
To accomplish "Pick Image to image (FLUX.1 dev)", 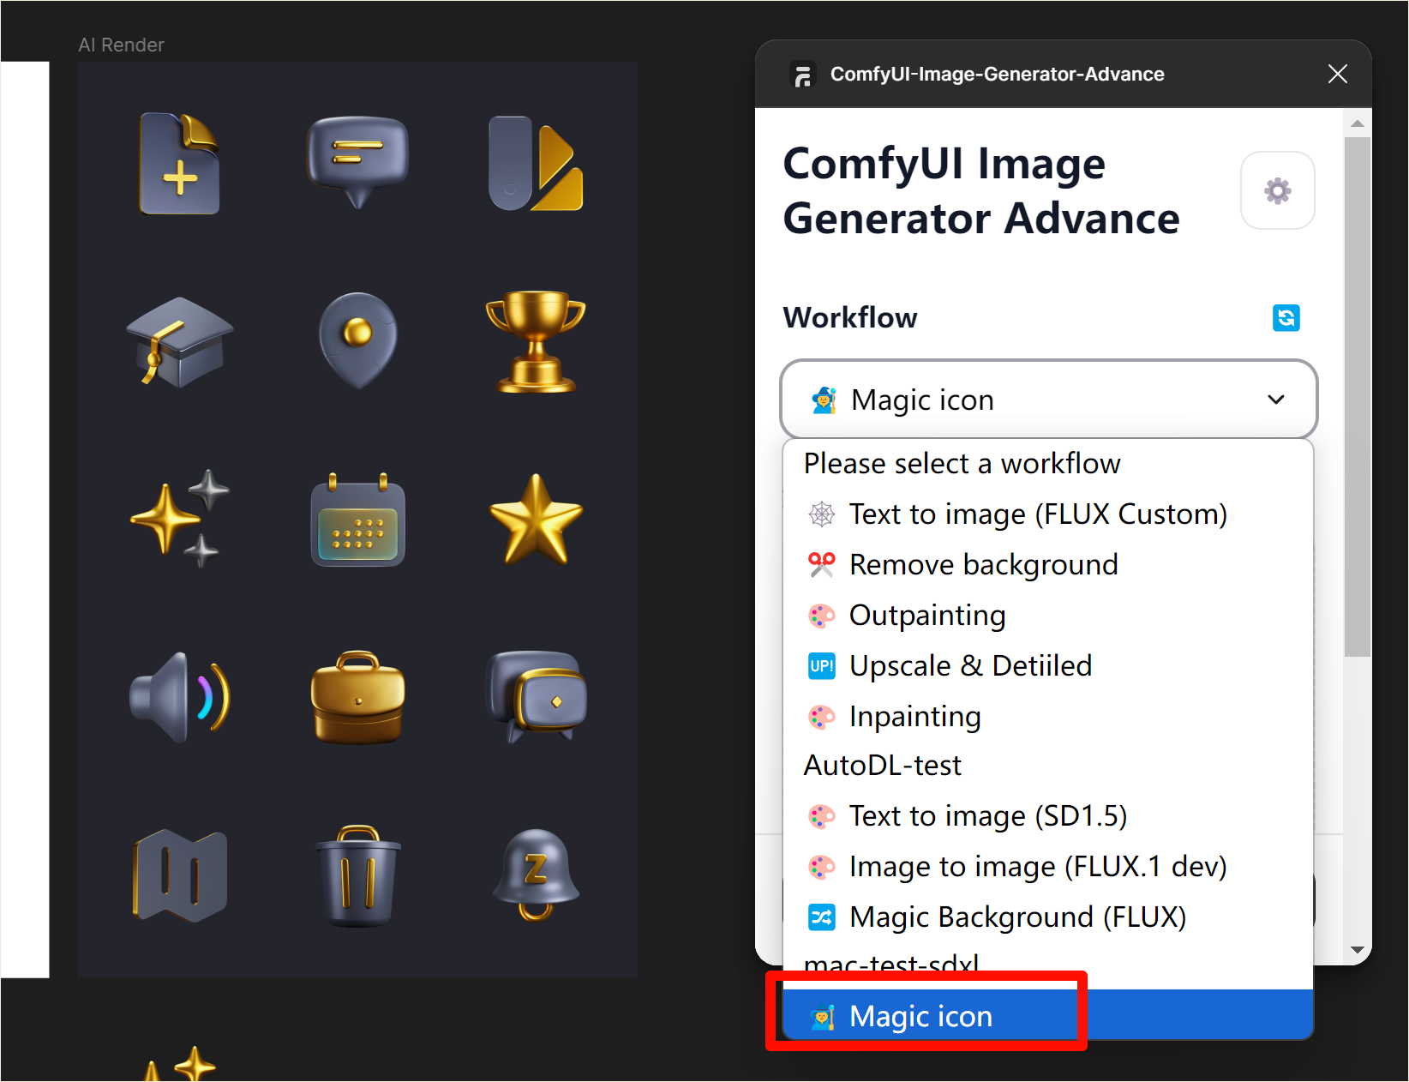I will click(x=1048, y=866).
